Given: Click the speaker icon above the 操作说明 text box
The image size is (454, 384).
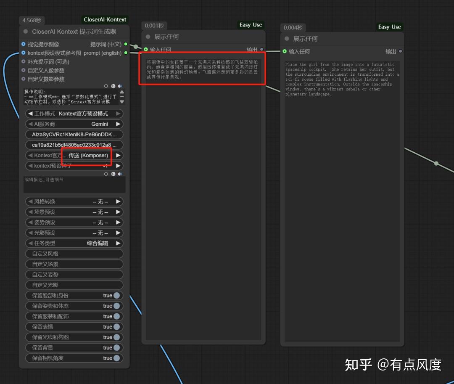Looking at the screenshot, I should 120,86.
